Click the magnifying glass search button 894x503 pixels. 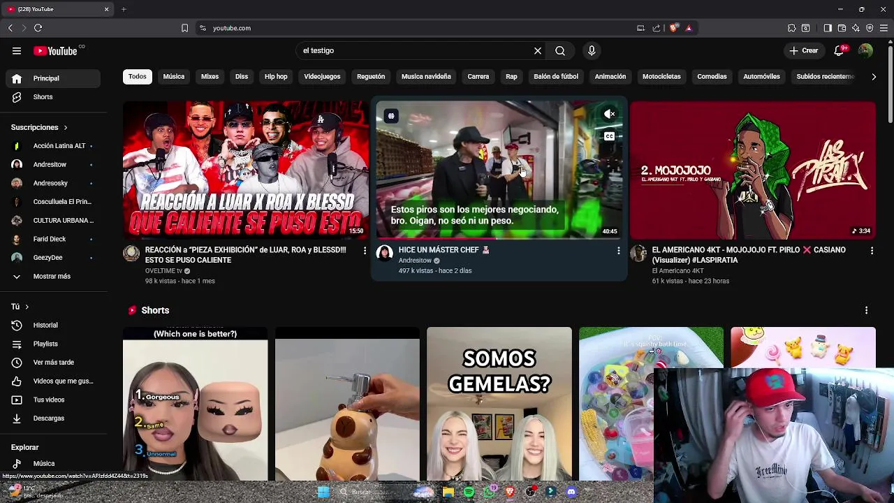[x=560, y=50]
